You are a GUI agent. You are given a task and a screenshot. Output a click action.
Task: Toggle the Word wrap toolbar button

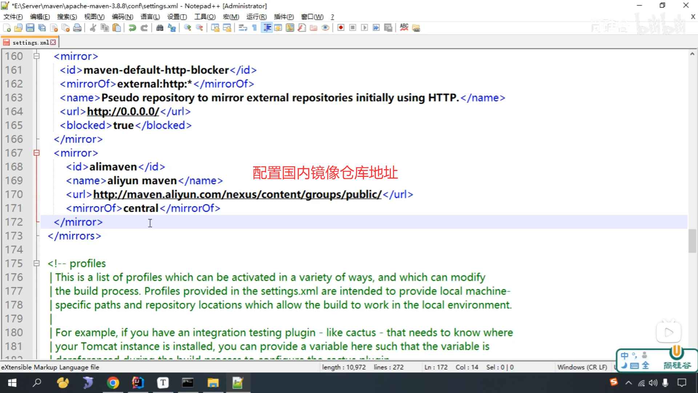243,28
